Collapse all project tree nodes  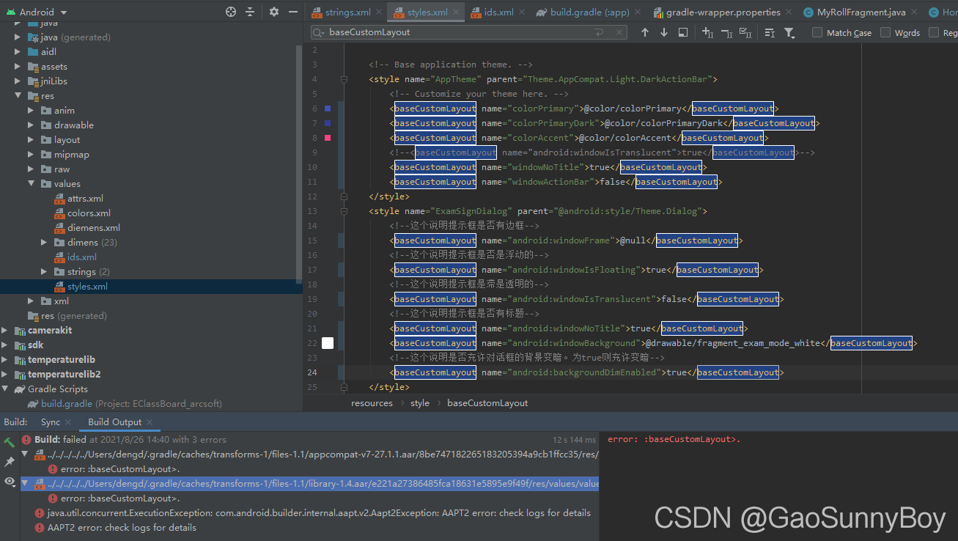tap(250, 12)
